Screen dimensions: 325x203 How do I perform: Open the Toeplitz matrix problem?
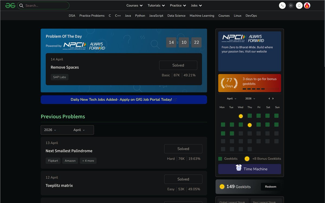point(59,185)
